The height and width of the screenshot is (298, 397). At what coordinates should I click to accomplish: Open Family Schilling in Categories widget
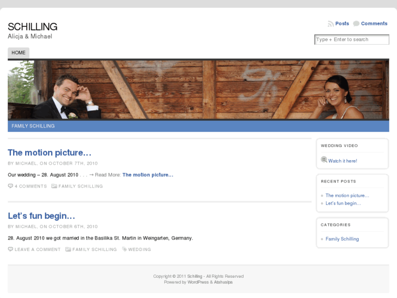pos(342,239)
